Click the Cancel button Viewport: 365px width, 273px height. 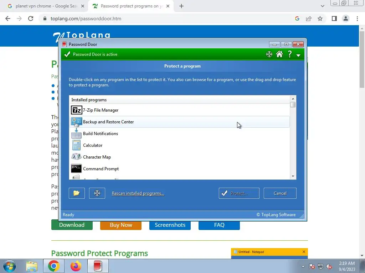280,193
